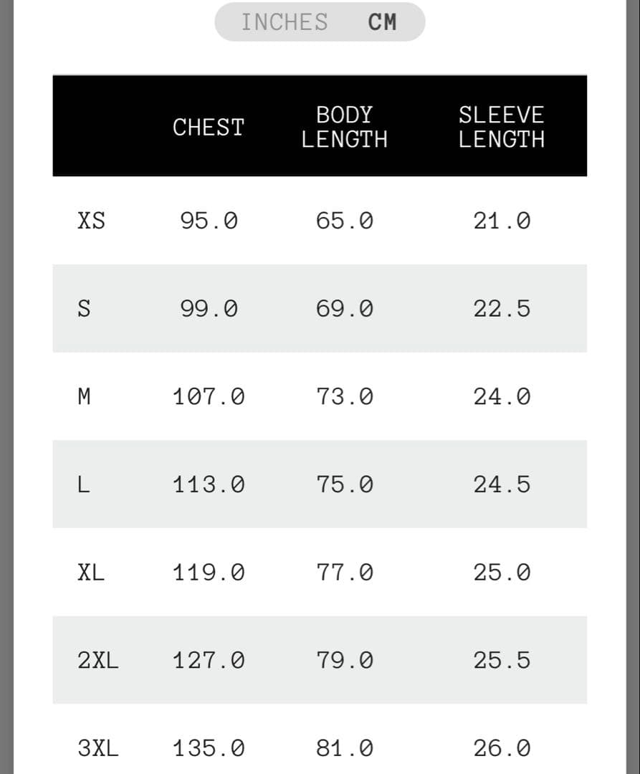Click the 107.0 chest measurement

coord(209,396)
